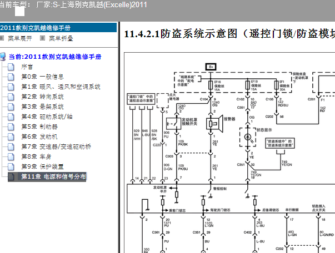Click the page icon next to 第1章

pyautogui.click(x=11, y=87)
